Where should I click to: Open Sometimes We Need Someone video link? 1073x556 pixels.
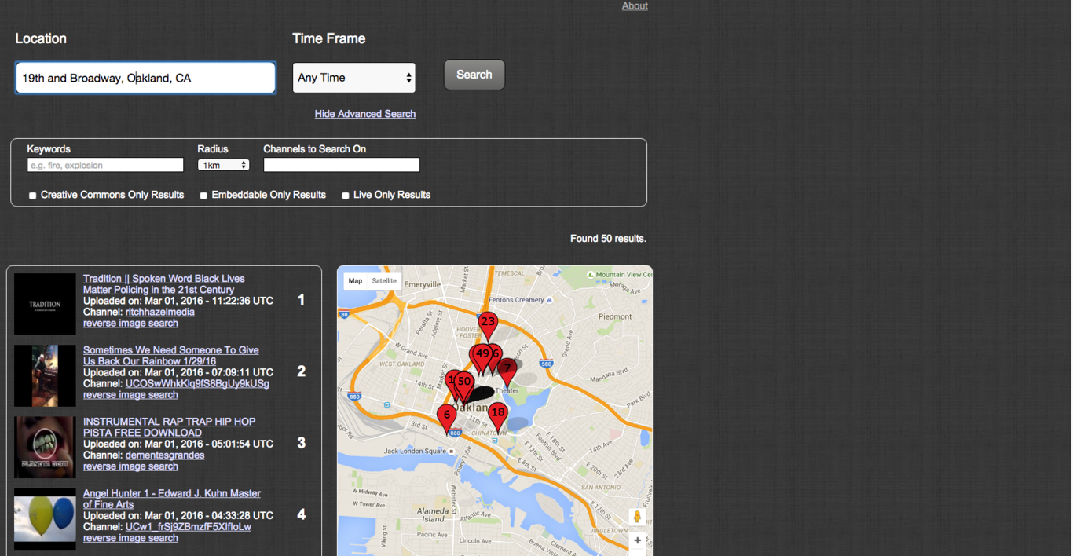pyautogui.click(x=171, y=356)
